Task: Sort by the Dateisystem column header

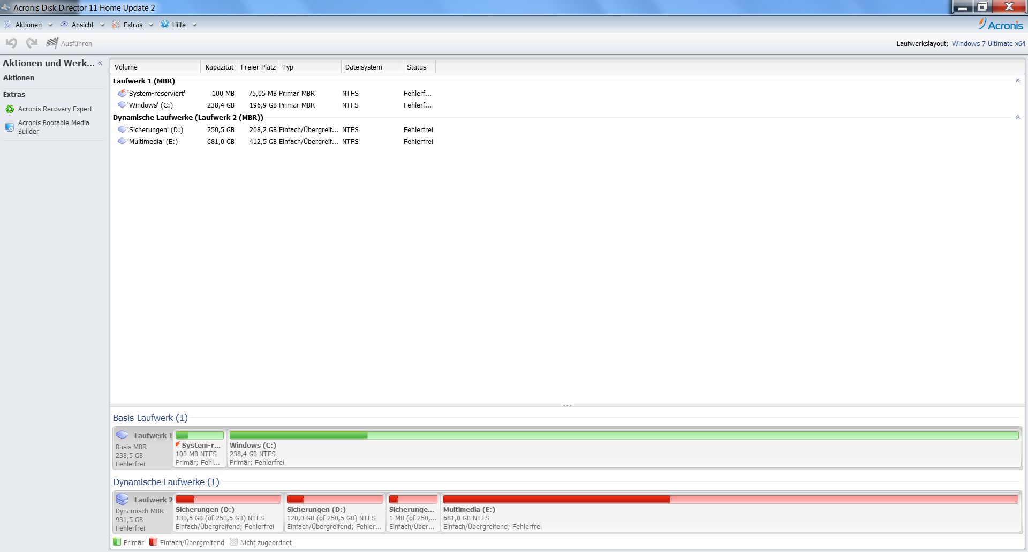Action: [372, 67]
